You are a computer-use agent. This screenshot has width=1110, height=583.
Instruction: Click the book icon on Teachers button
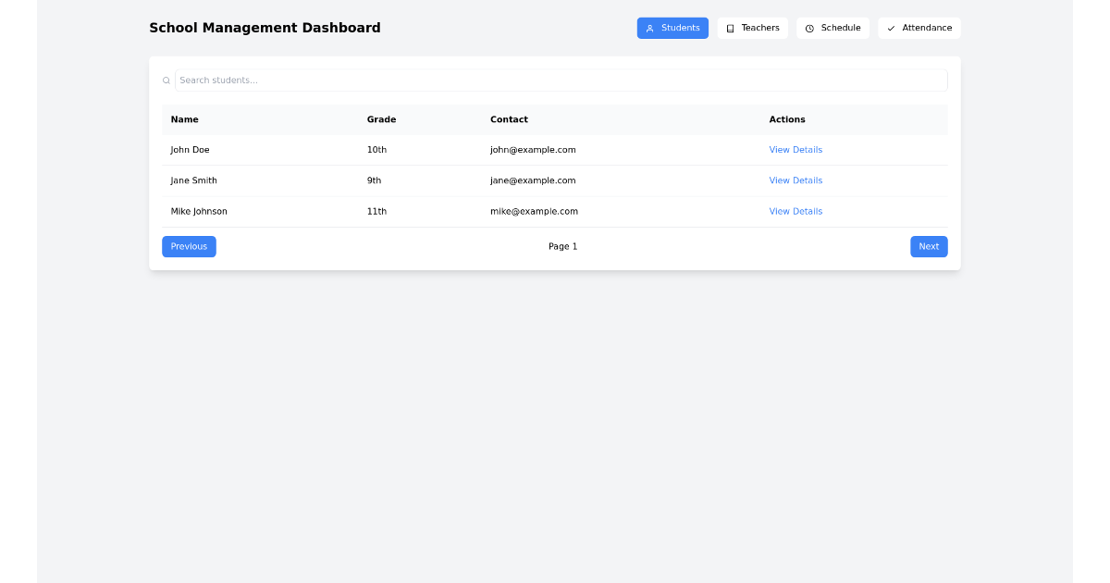tap(730, 28)
